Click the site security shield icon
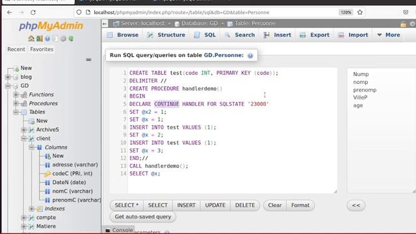416x234 pixels. pyautogui.click(x=79, y=12)
